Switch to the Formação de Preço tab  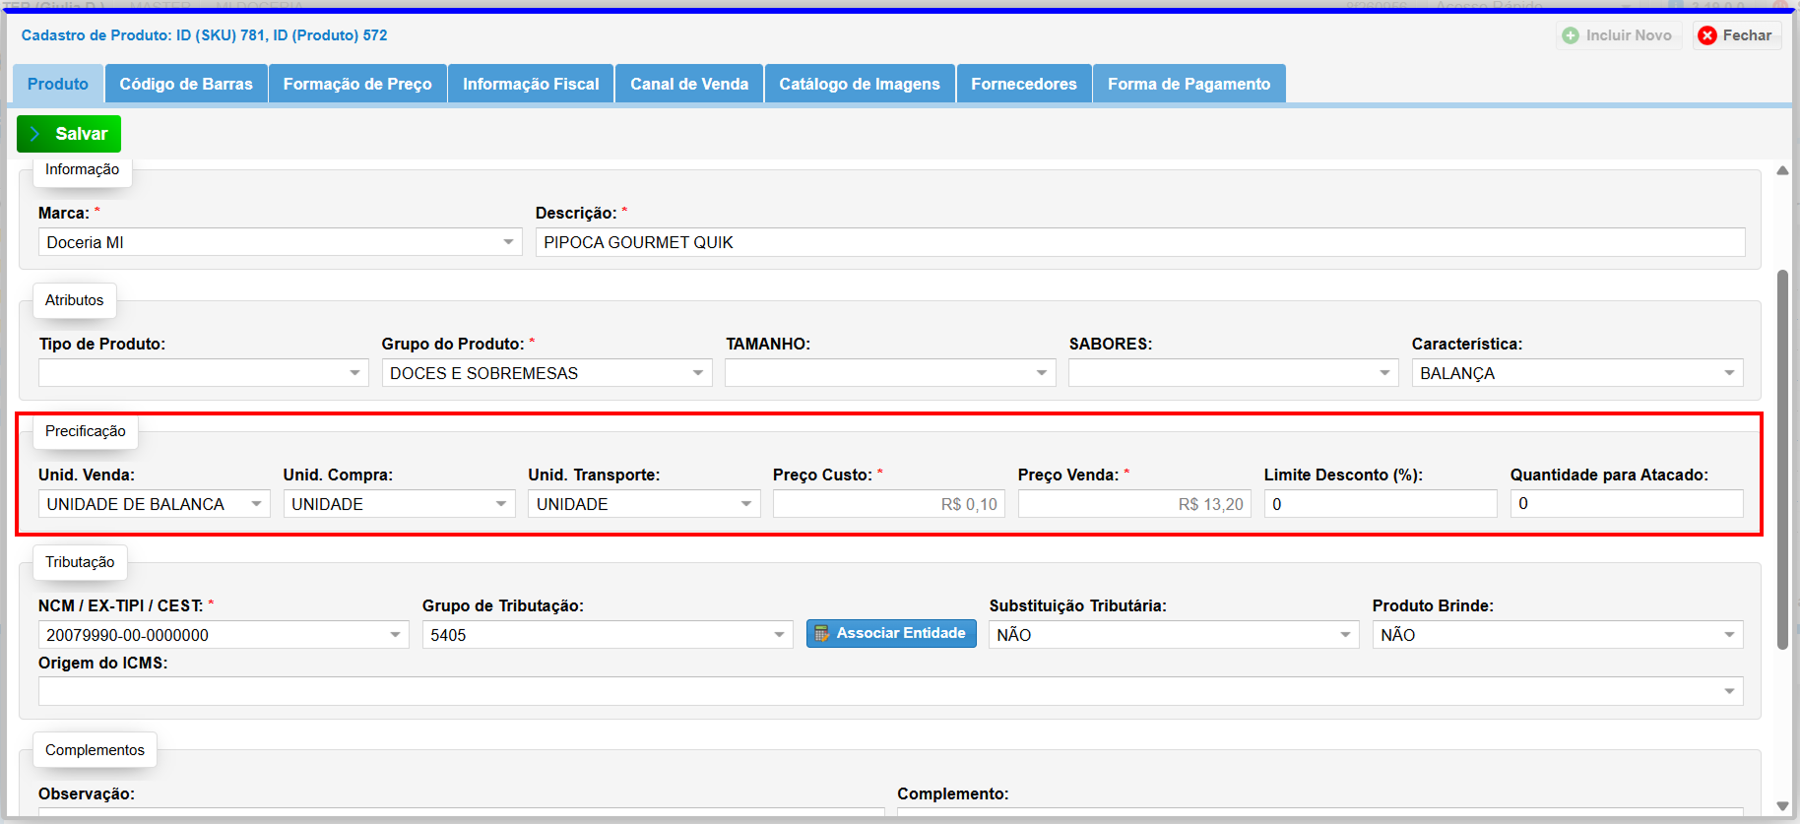(x=357, y=85)
